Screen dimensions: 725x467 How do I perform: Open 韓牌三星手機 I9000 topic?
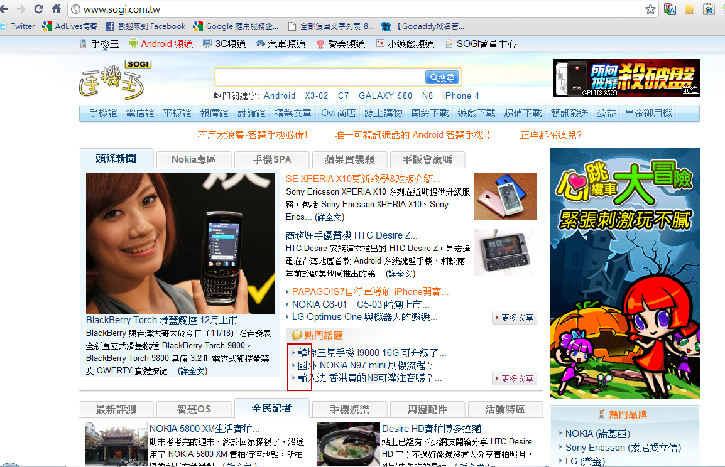pyautogui.click(x=372, y=353)
